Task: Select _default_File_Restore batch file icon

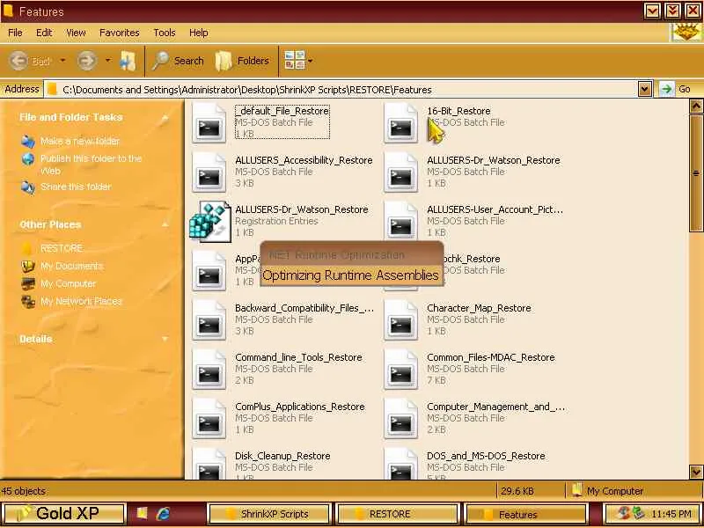Action: point(209,123)
